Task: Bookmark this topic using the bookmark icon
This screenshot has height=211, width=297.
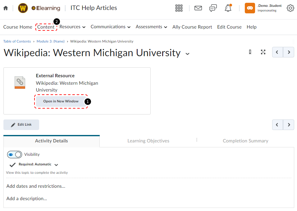Action: (x=250, y=52)
